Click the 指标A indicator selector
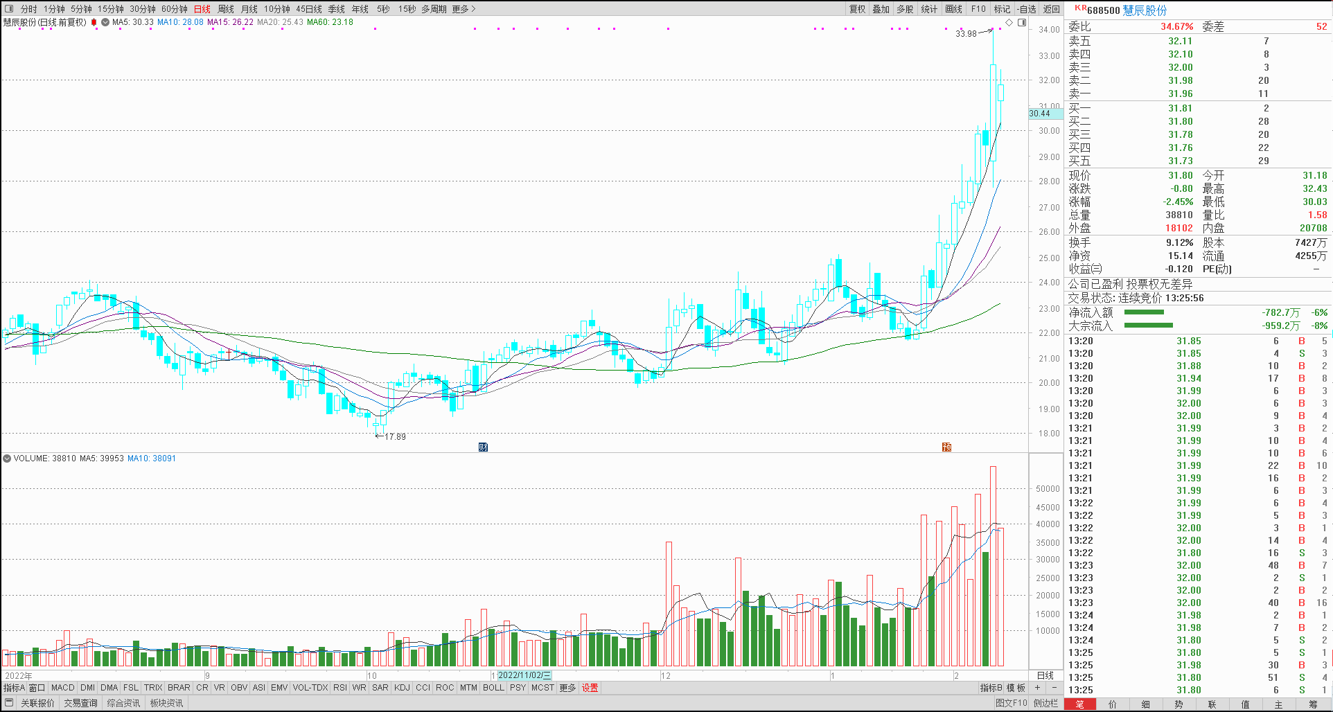The width and height of the screenshot is (1333, 712). [14, 688]
